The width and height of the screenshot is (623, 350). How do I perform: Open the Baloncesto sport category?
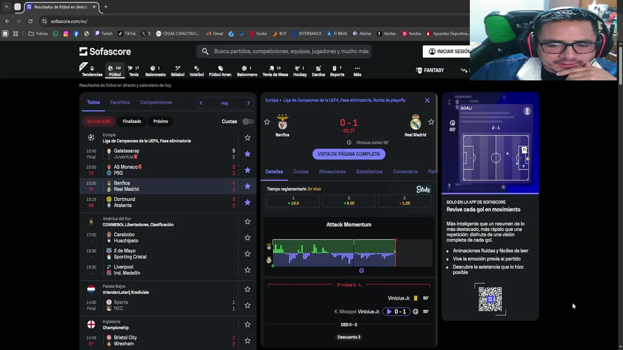click(155, 71)
